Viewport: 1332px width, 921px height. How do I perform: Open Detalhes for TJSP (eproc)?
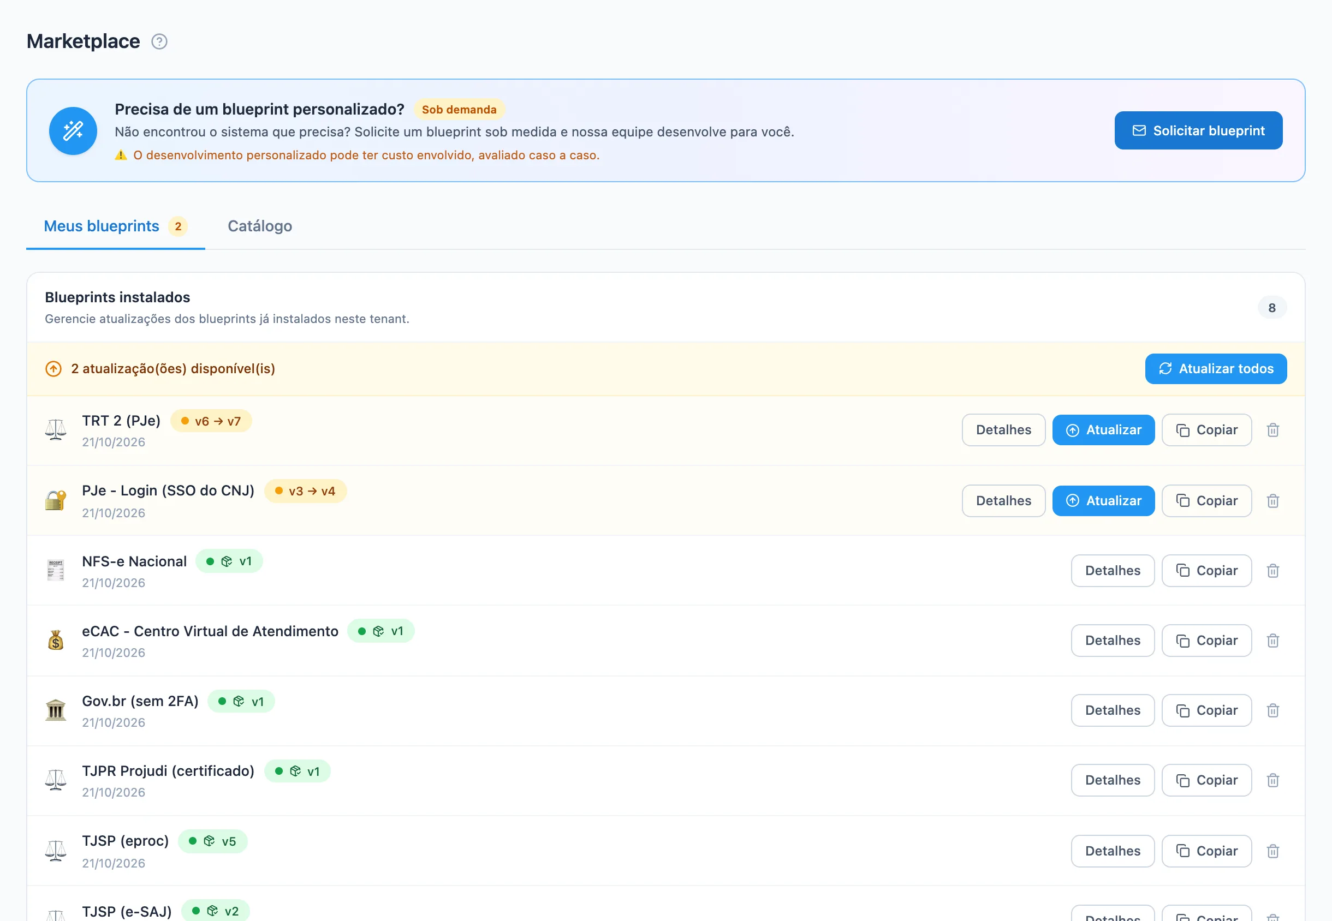pyautogui.click(x=1112, y=851)
